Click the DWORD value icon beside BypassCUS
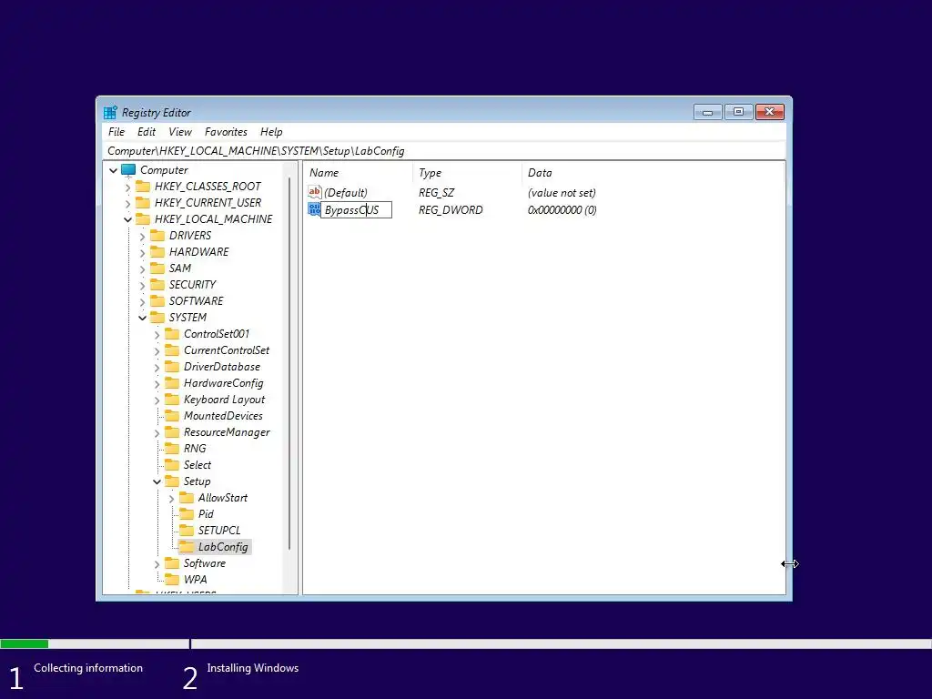Image resolution: width=932 pixels, height=699 pixels. [314, 209]
